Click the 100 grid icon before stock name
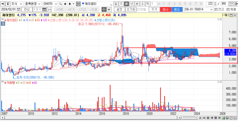 [x=78, y=4]
